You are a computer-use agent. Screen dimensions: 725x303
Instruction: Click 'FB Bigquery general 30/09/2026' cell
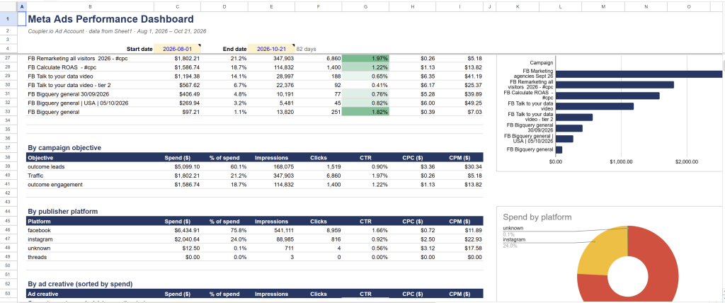click(x=90, y=94)
